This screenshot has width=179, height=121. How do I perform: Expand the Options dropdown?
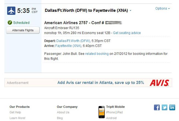tap(162, 9)
